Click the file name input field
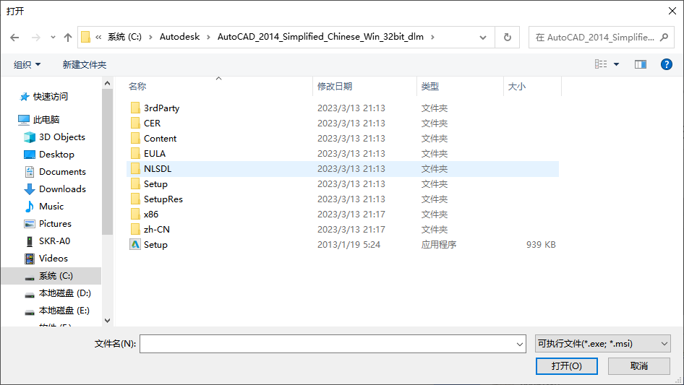The image size is (684, 385). [x=329, y=344]
